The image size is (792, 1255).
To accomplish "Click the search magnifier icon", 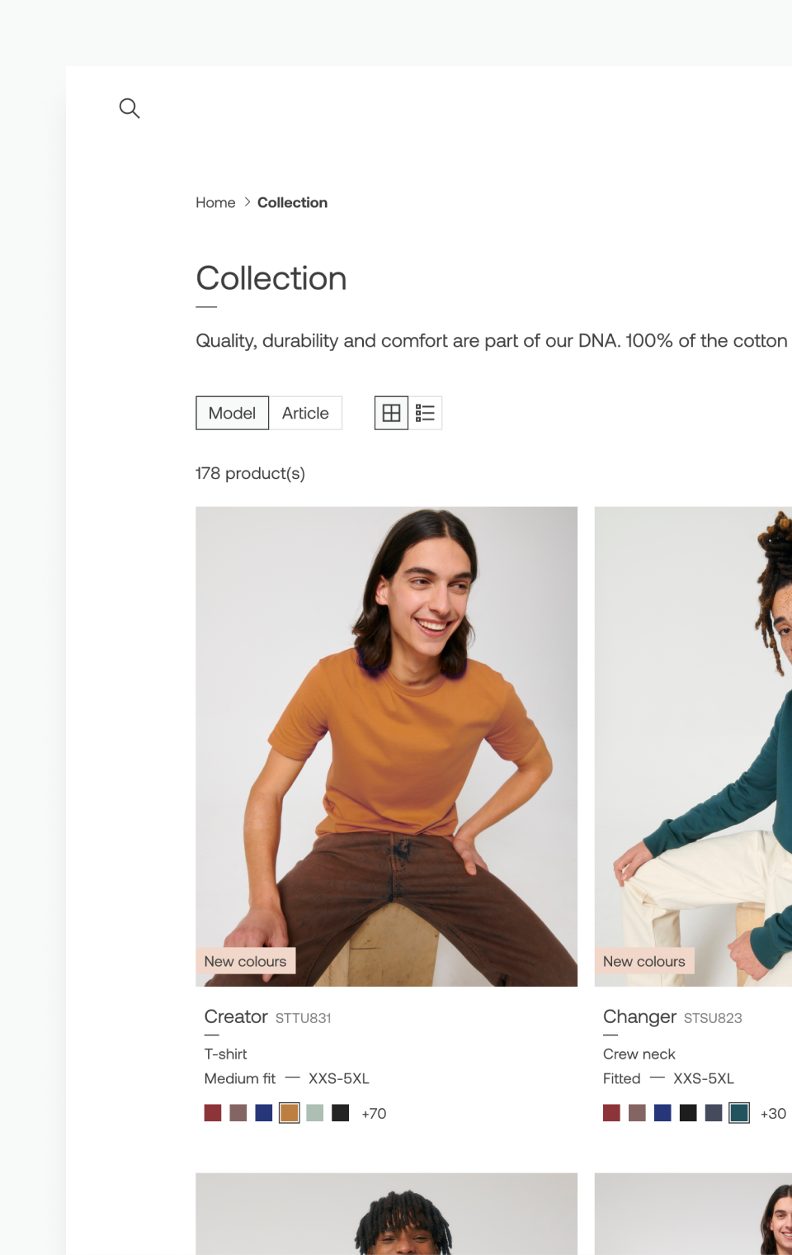I will pos(130,108).
